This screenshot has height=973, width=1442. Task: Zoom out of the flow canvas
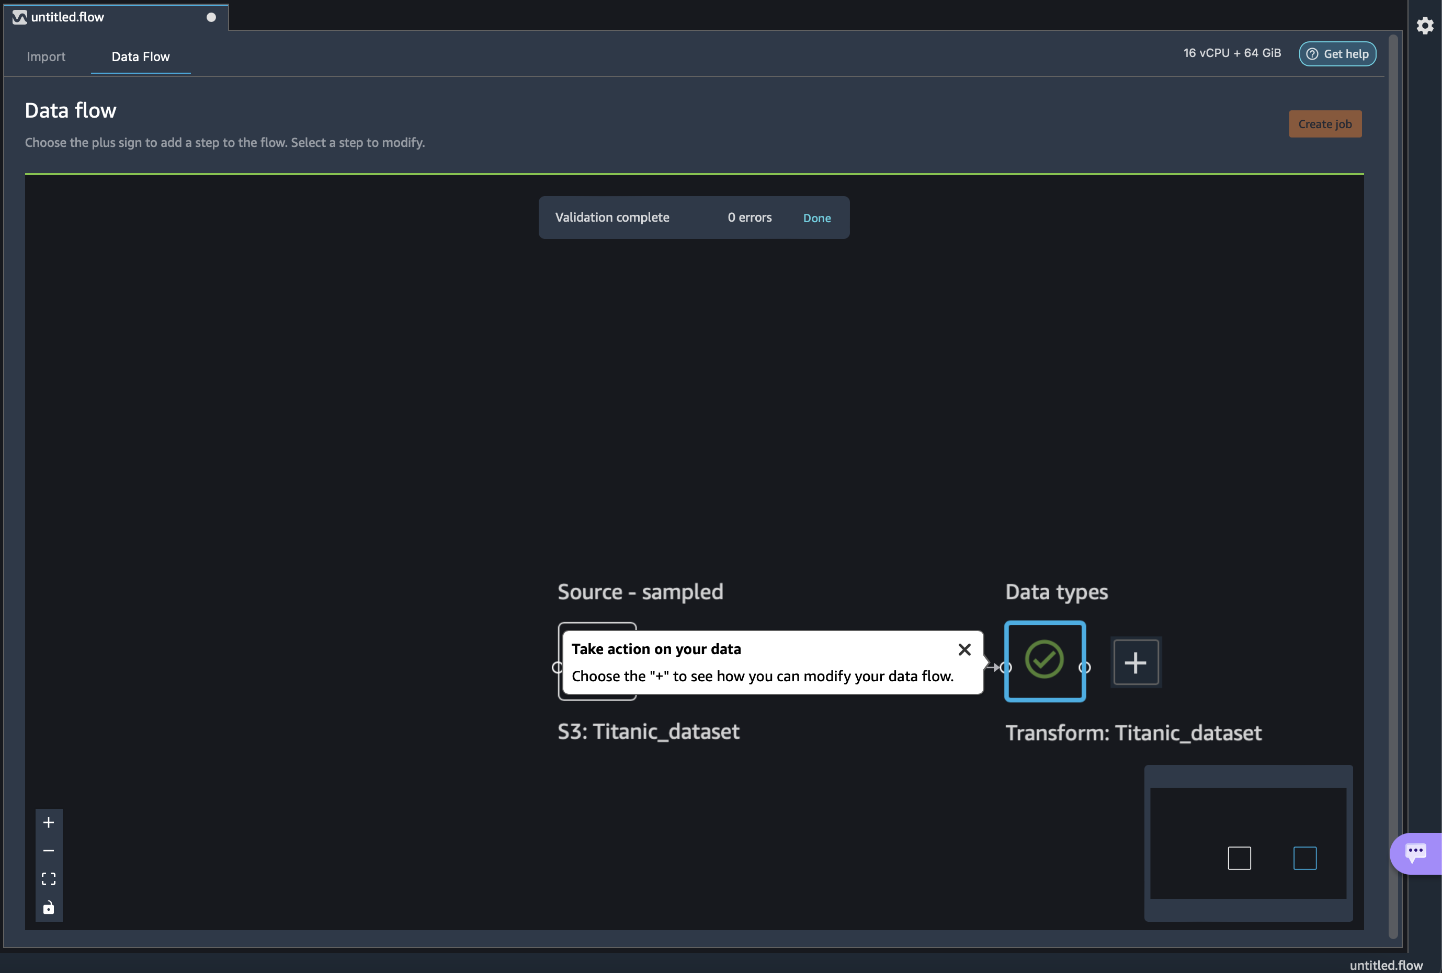tap(49, 851)
